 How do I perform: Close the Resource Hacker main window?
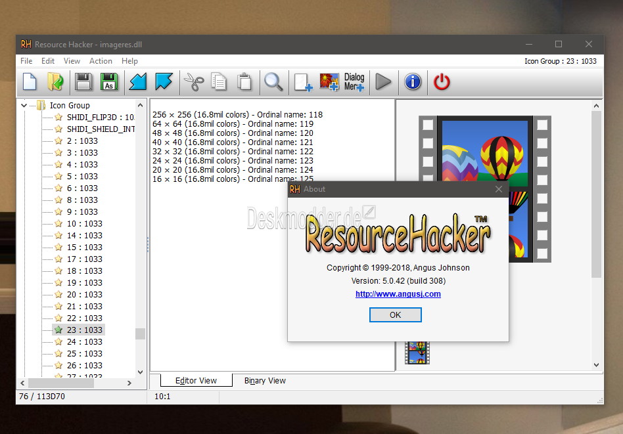(589, 44)
